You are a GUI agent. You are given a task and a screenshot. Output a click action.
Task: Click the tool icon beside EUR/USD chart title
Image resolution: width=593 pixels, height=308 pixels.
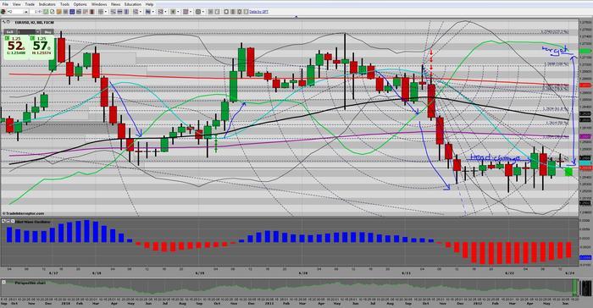click(3, 22)
